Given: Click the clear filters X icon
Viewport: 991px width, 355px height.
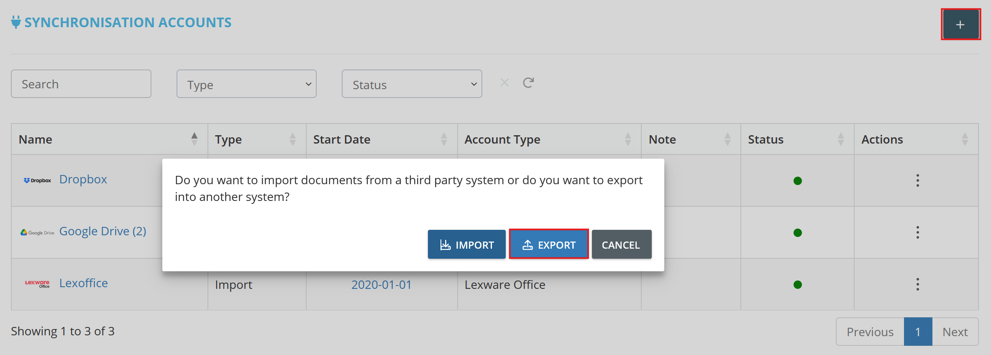Looking at the screenshot, I should (504, 82).
